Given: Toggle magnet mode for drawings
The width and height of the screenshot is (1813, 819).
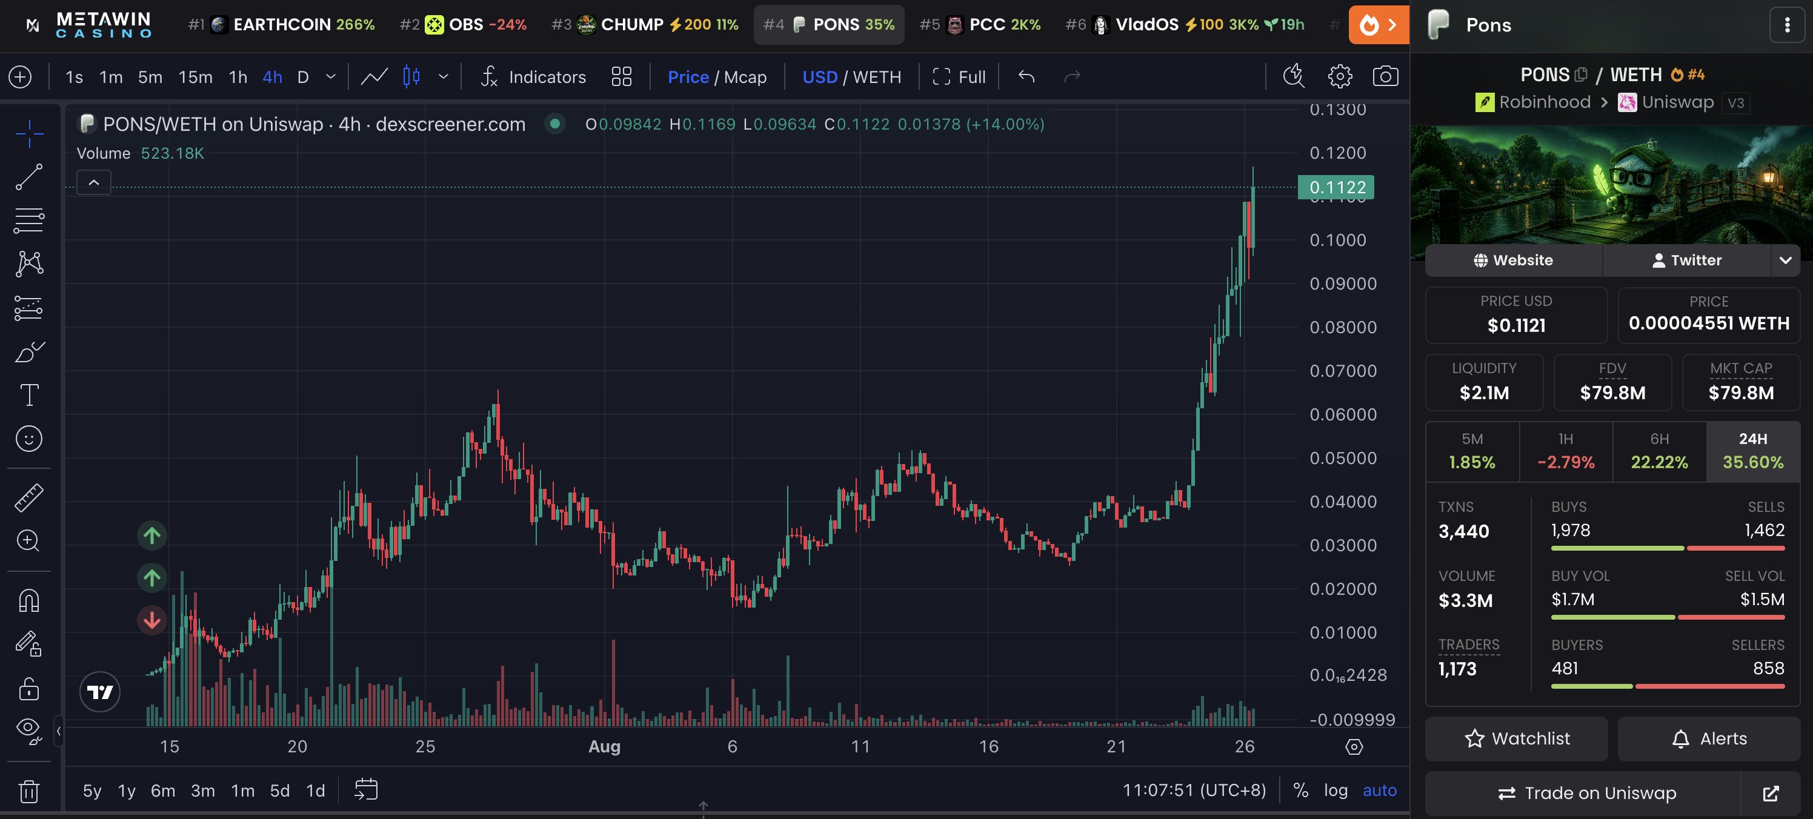Looking at the screenshot, I should pyautogui.click(x=29, y=600).
